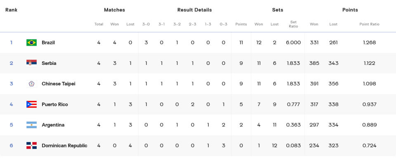Click the Matches group header
Screen dimensions: 396x159
[x=114, y=10]
